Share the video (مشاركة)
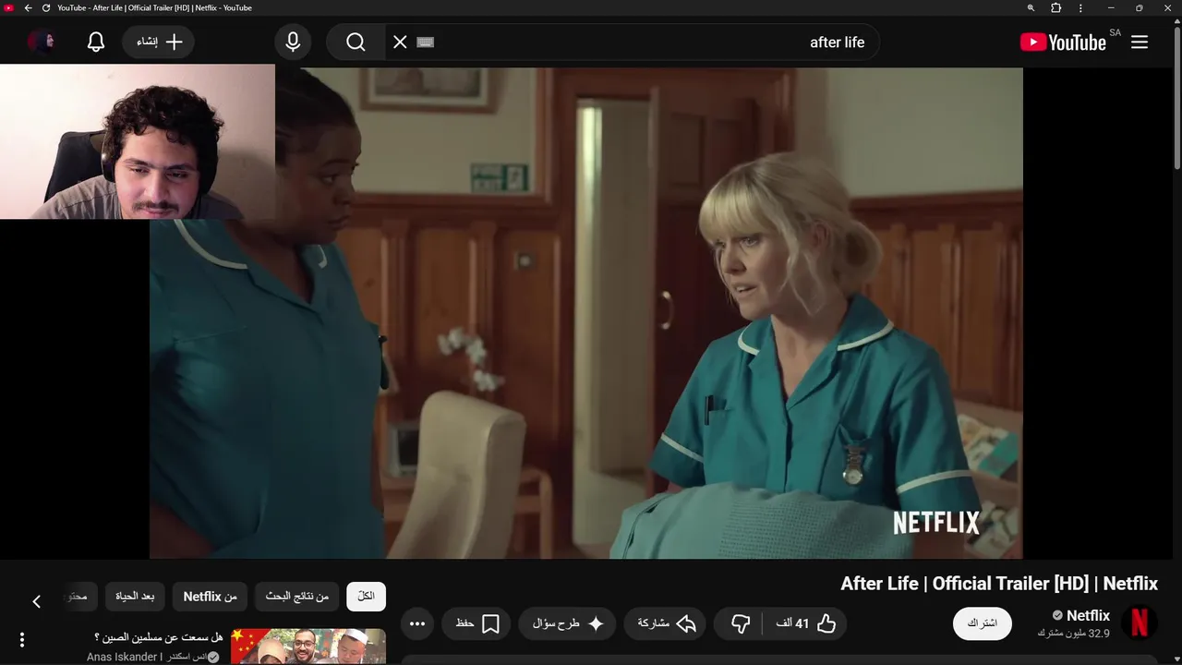The image size is (1182, 665). coord(666,624)
